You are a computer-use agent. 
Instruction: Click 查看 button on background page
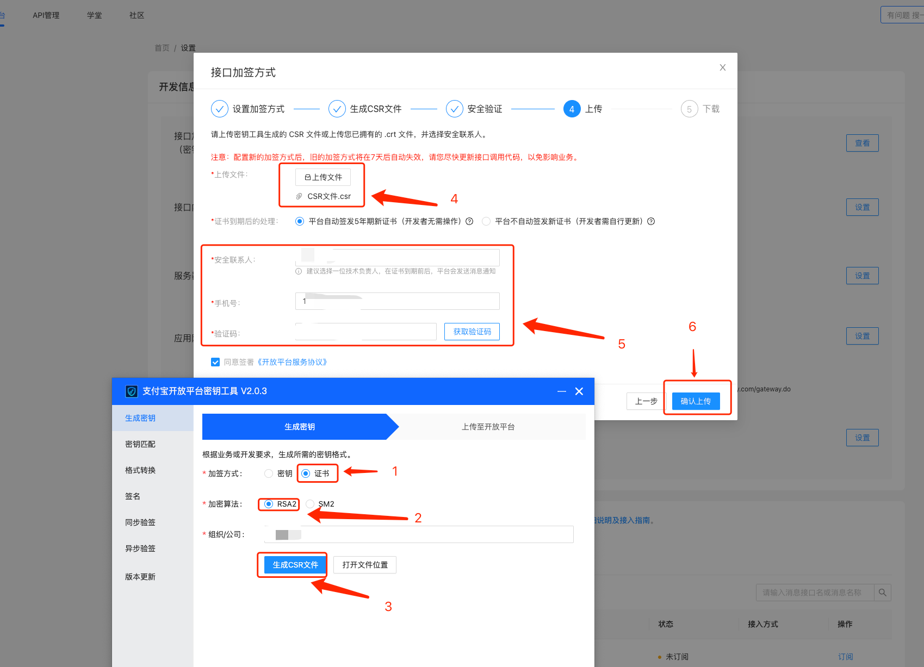pyautogui.click(x=863, y=143)
